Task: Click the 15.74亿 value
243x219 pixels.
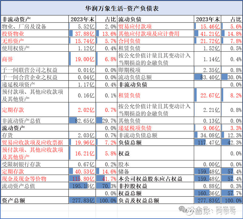Action: coord(85,41)
